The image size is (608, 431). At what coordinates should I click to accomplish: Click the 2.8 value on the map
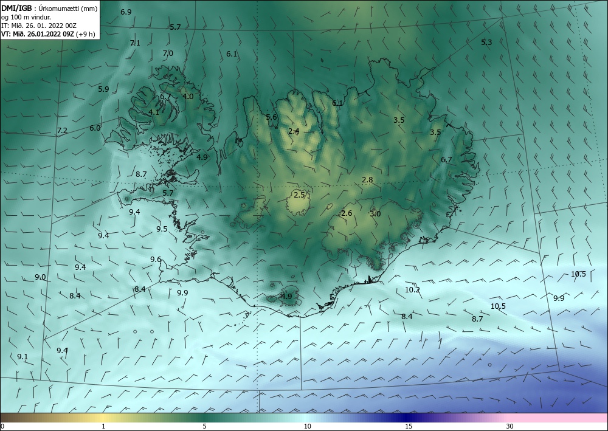pos(367,180)
